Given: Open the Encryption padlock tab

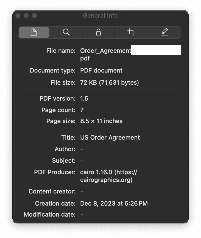Looking at the screenshot, I should click(x=99, y=32).
